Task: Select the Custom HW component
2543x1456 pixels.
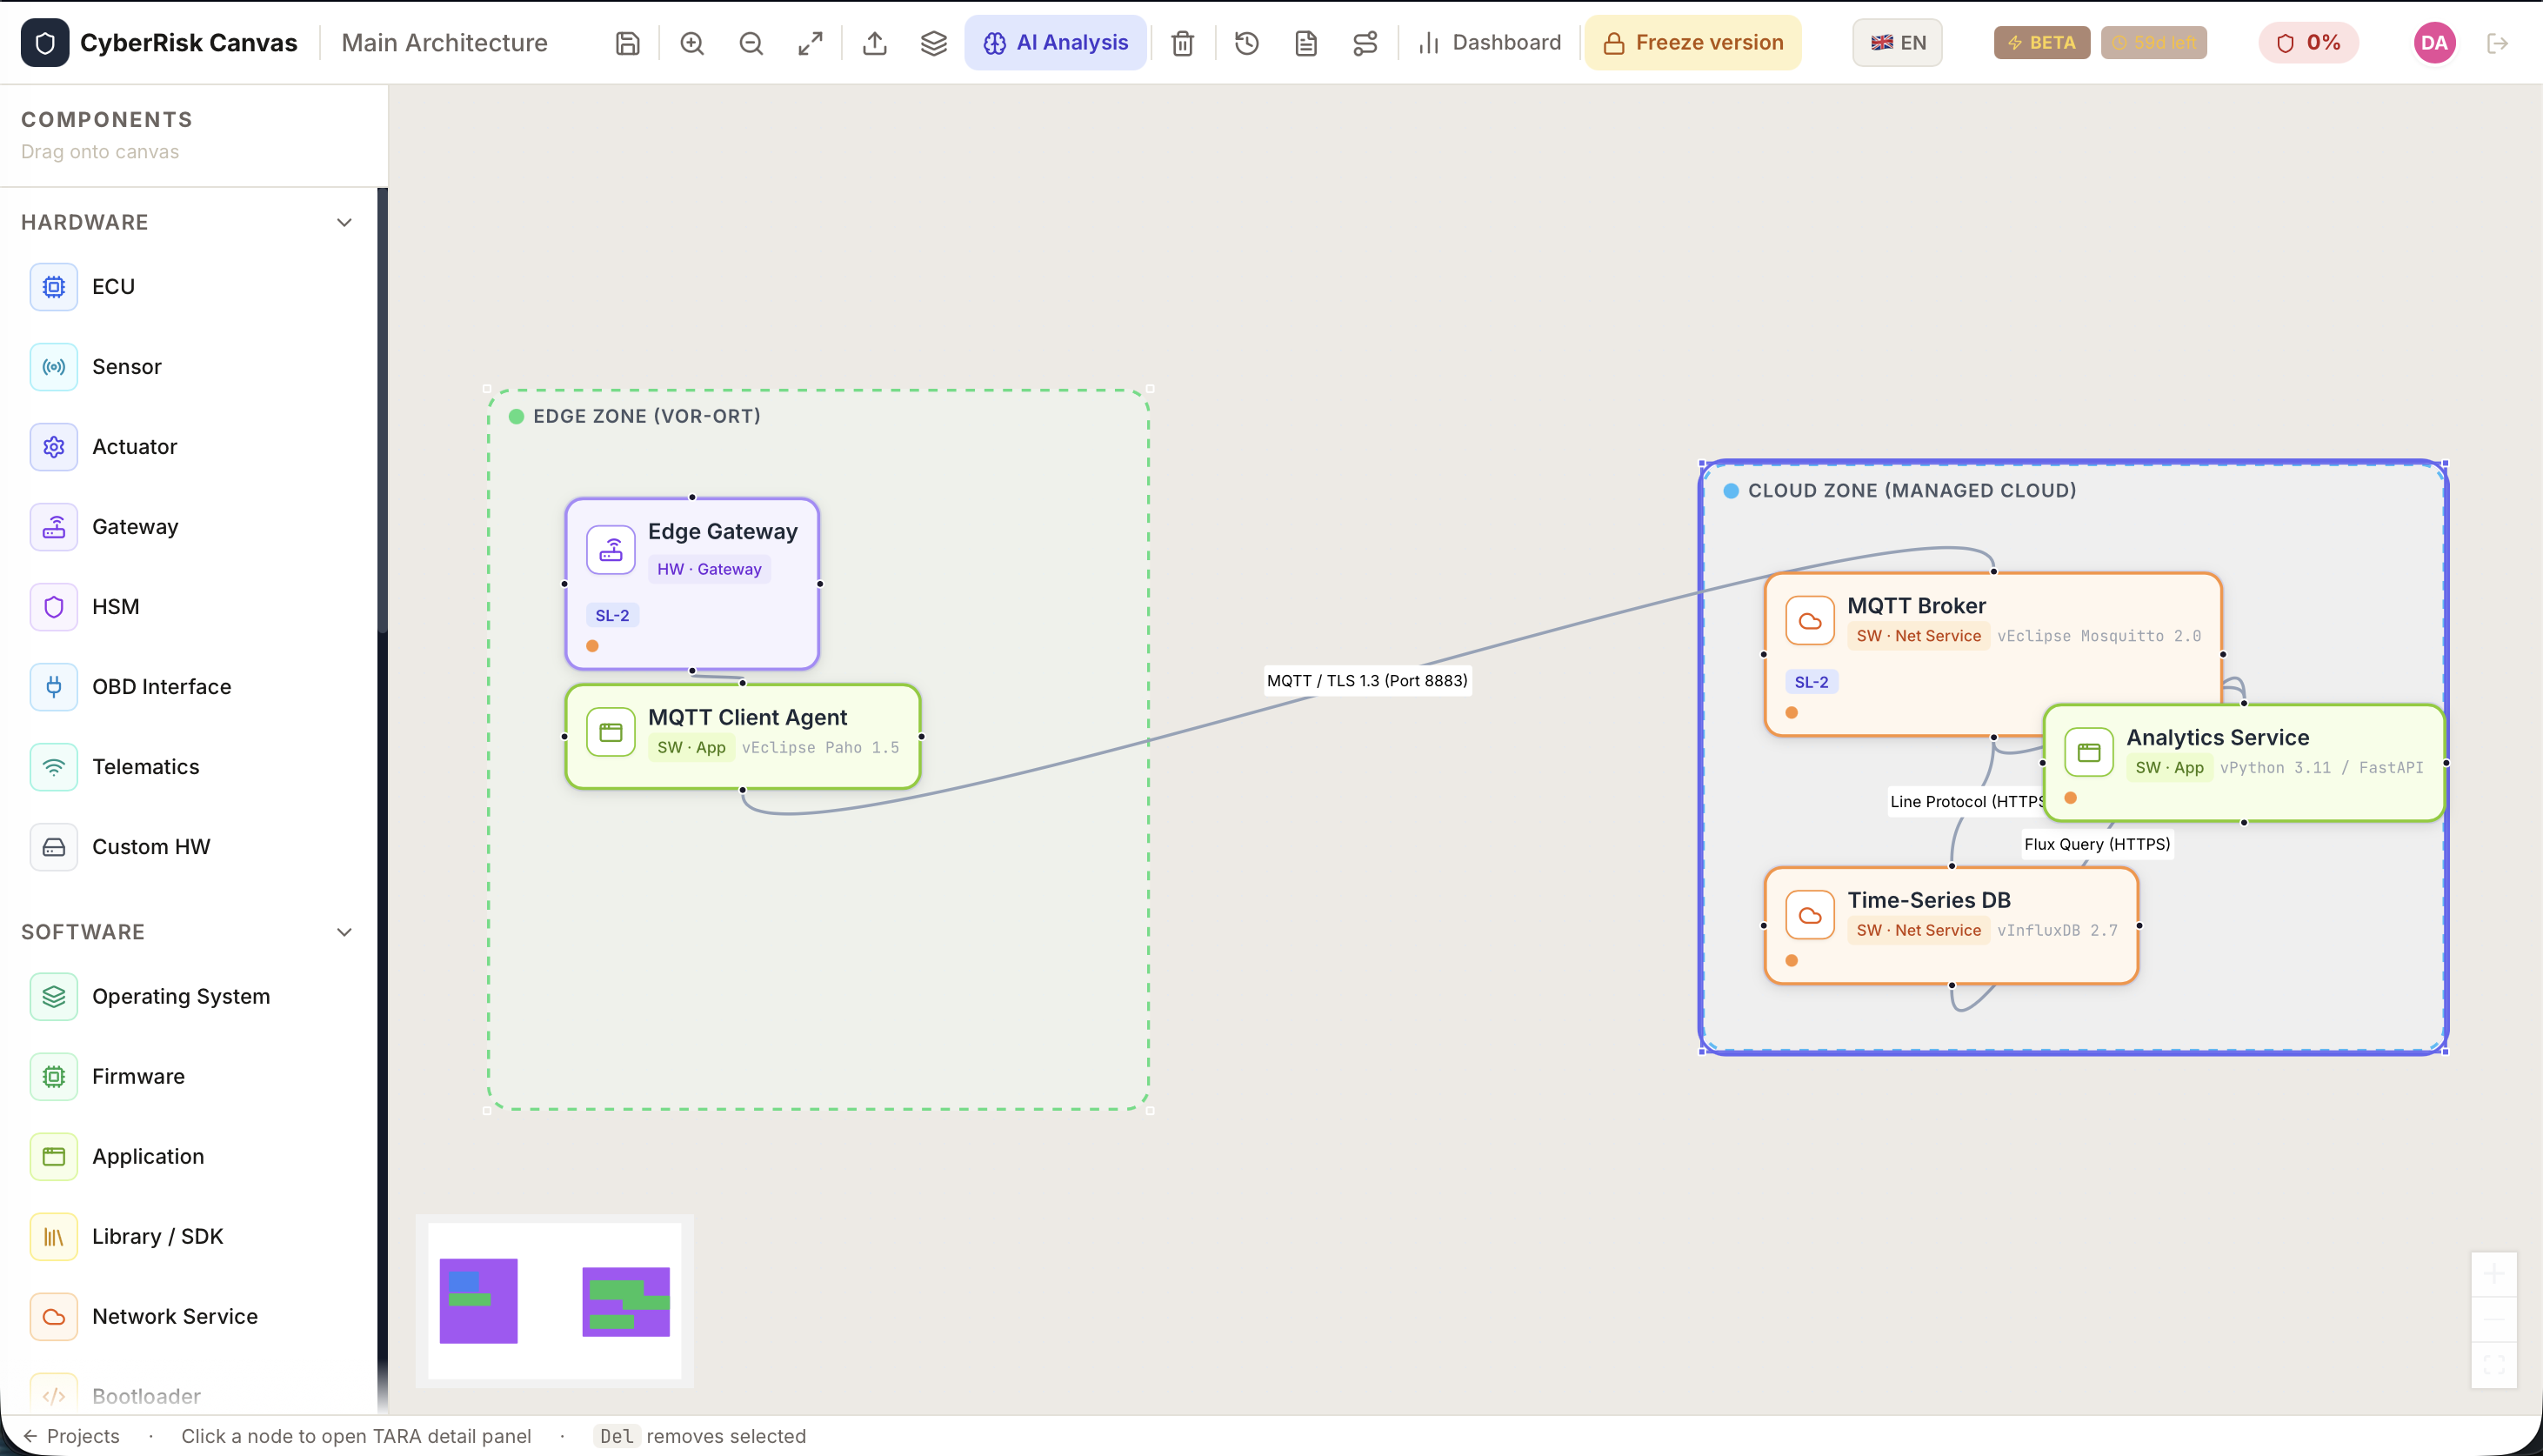Action: pos(189,847)
